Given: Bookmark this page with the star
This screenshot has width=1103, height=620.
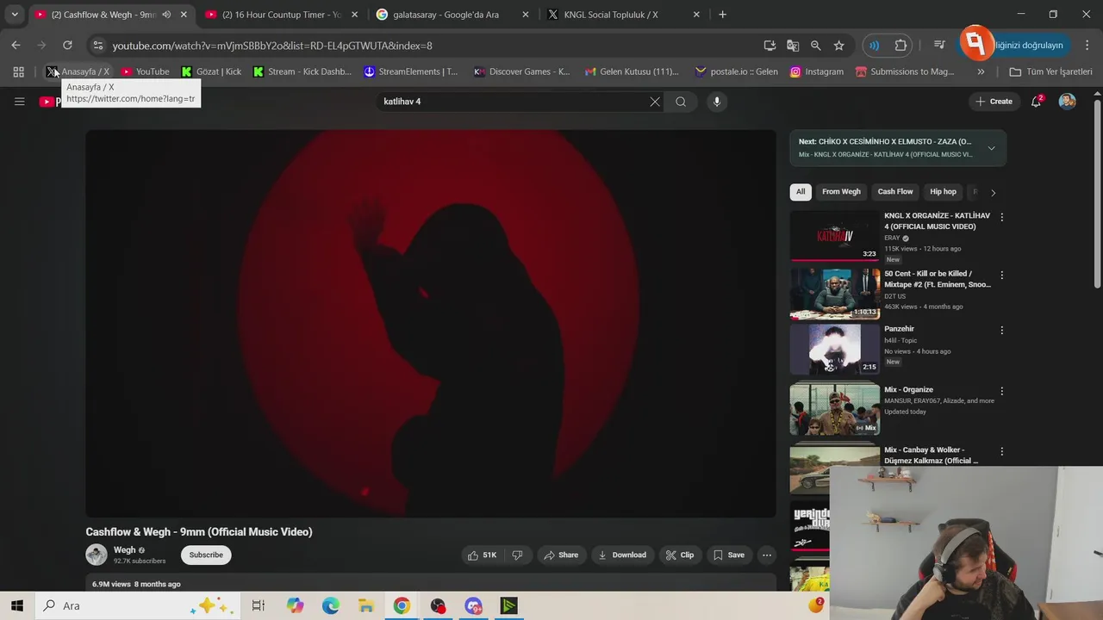Looking at the screenshot, I should click(x=839, y=45).
